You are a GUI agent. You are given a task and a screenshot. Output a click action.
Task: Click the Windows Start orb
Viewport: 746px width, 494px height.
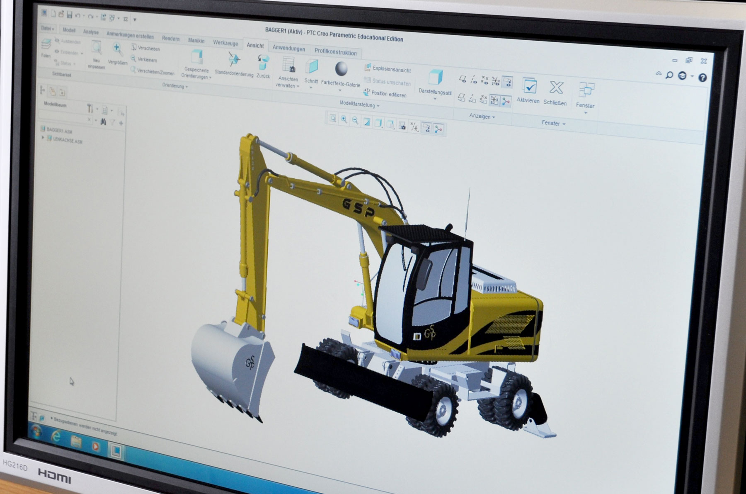click(x=36, y=432)
